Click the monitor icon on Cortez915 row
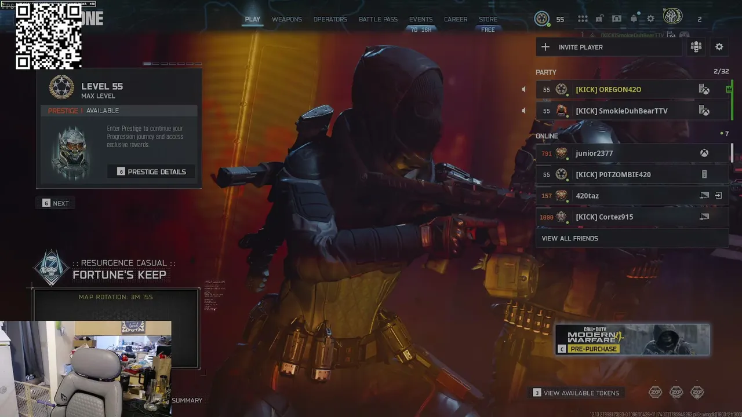This screenshot has height=417, width=742. point(704,217)
